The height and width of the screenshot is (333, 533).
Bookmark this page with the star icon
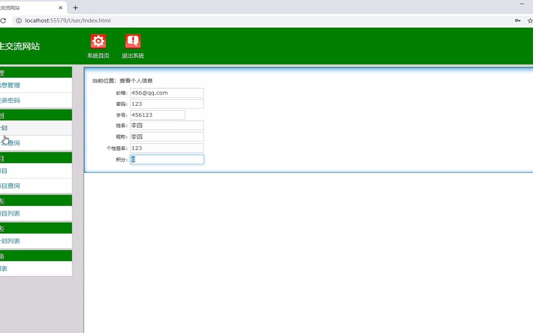(530, 21)
